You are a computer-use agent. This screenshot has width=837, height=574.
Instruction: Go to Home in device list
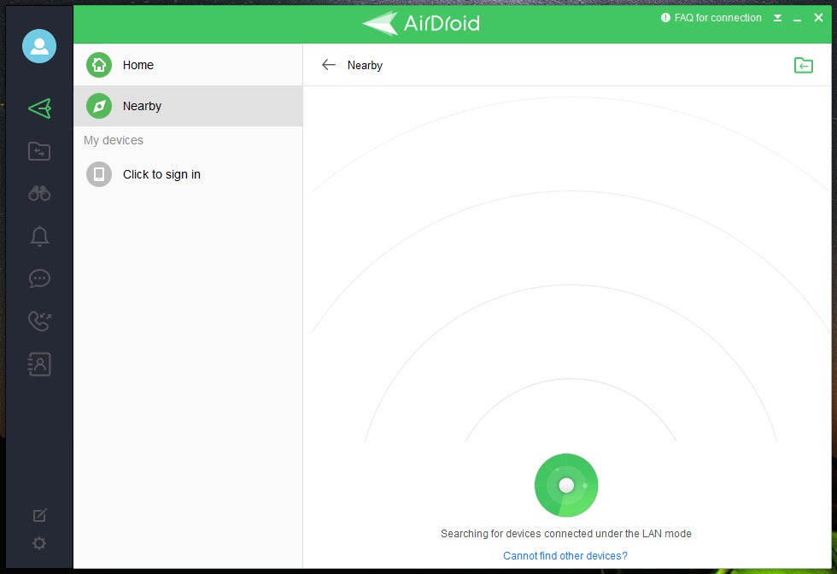tap(188, 65)
